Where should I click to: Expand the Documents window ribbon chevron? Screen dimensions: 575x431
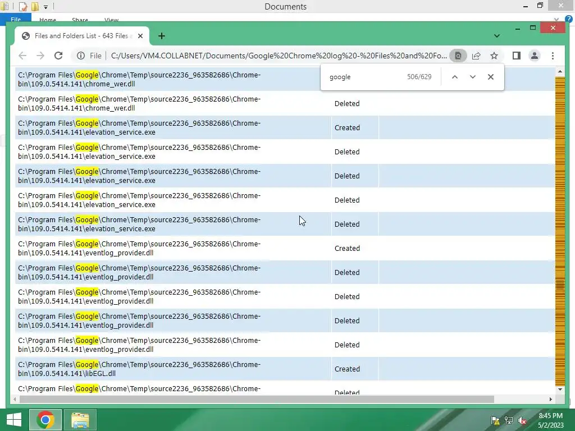point(556,19)
